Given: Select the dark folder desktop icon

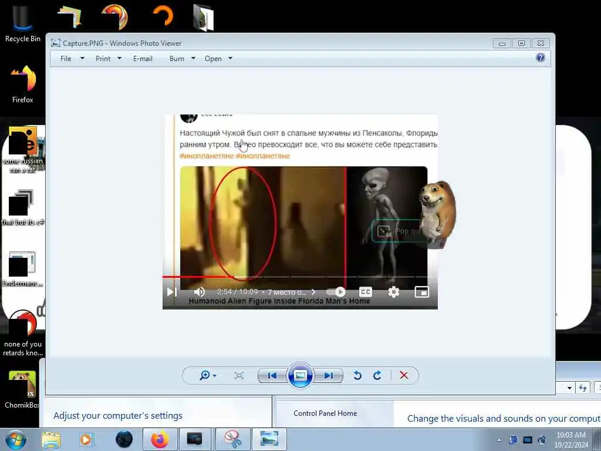Looking at the screenshot, I should (x=204, y=17).
